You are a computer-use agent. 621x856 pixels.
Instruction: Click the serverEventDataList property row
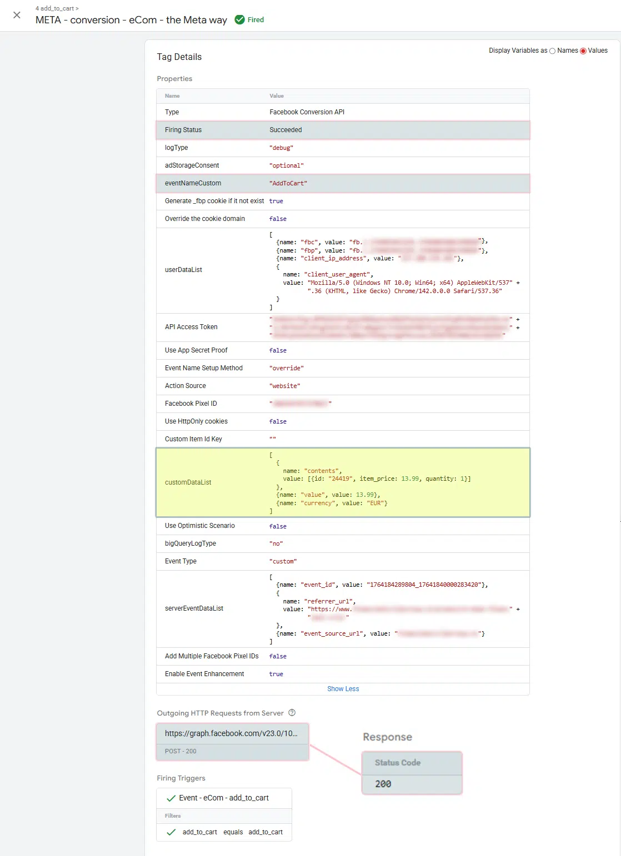tap(343, 608)
